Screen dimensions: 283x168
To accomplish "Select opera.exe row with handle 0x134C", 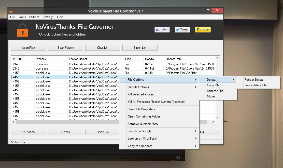I will coord(113,64).
